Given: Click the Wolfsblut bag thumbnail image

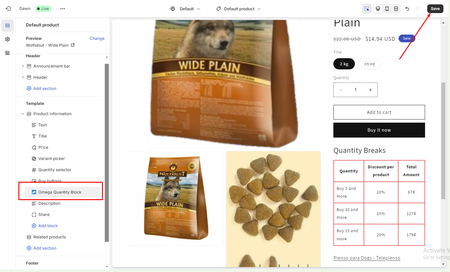Looking at the screenshot, I should click(x=176, y=199).
